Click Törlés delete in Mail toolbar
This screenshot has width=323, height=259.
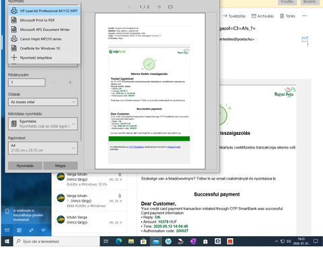pyautogui.click(x=287, y=16)
